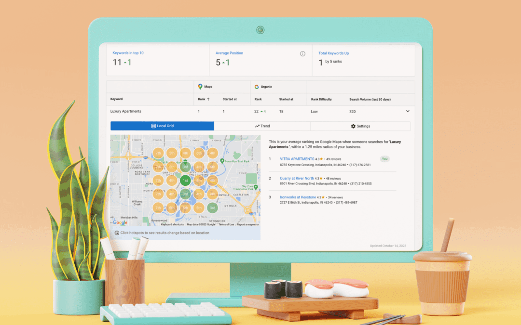Click the hotspot cursor hint icon

(117, 233)
